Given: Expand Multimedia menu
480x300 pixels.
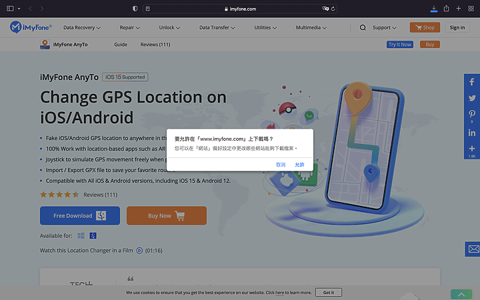Looking at the screenshot, I should pyautogui.click(x=311, y=27).
